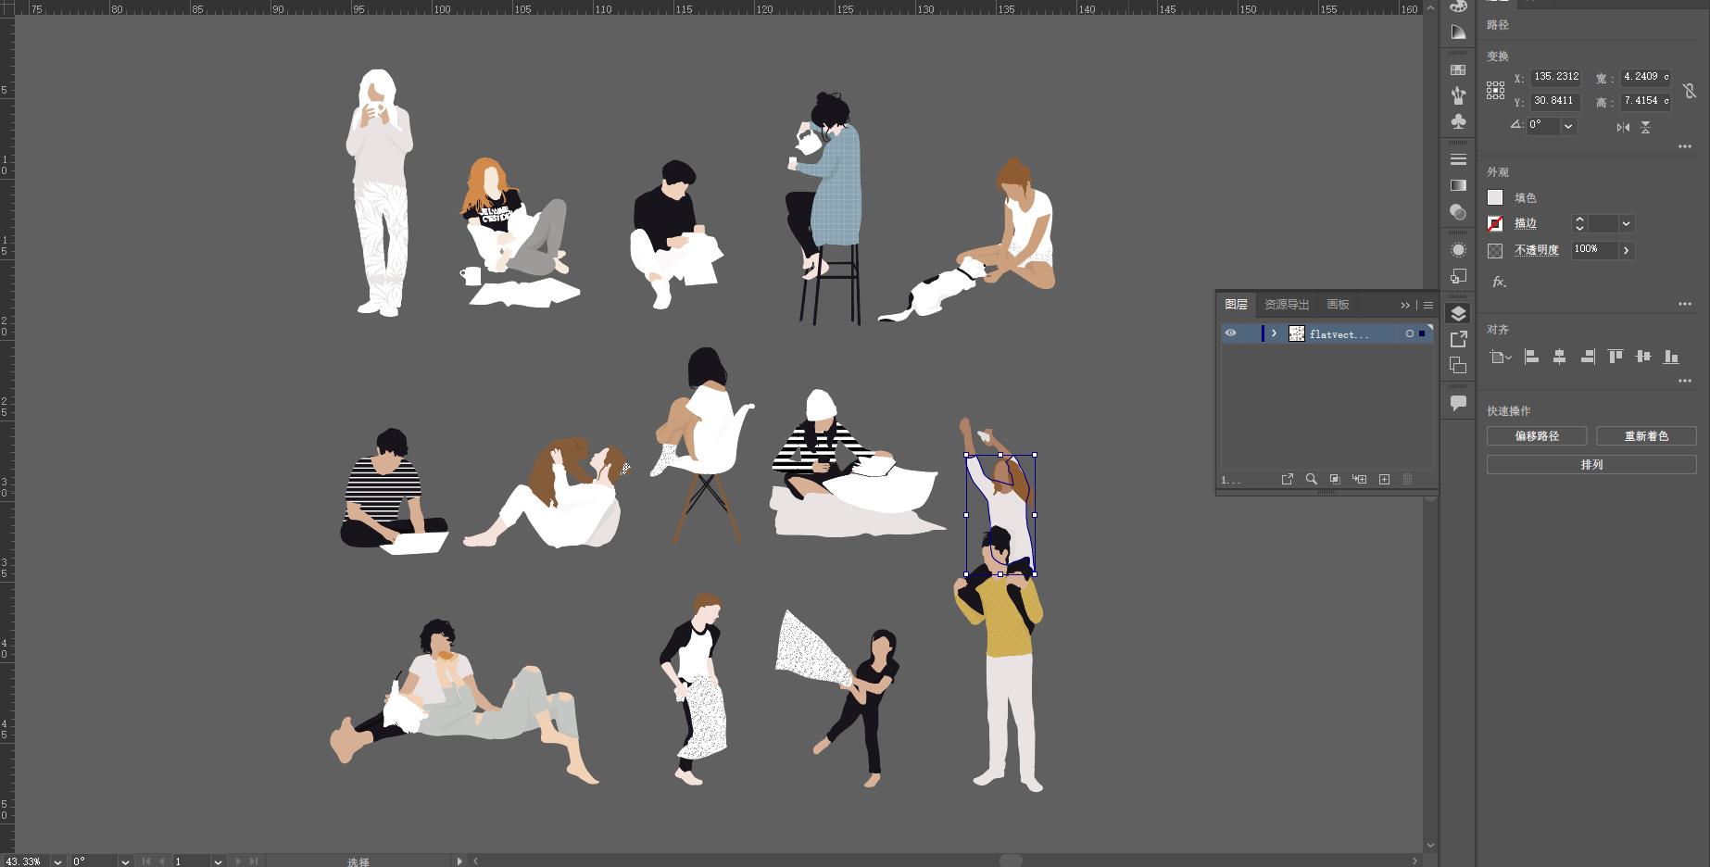The width and height of the screenshot is (1710, 867).
Task: Open the Layers panel hamburger menu
Action: (1427, 305)
